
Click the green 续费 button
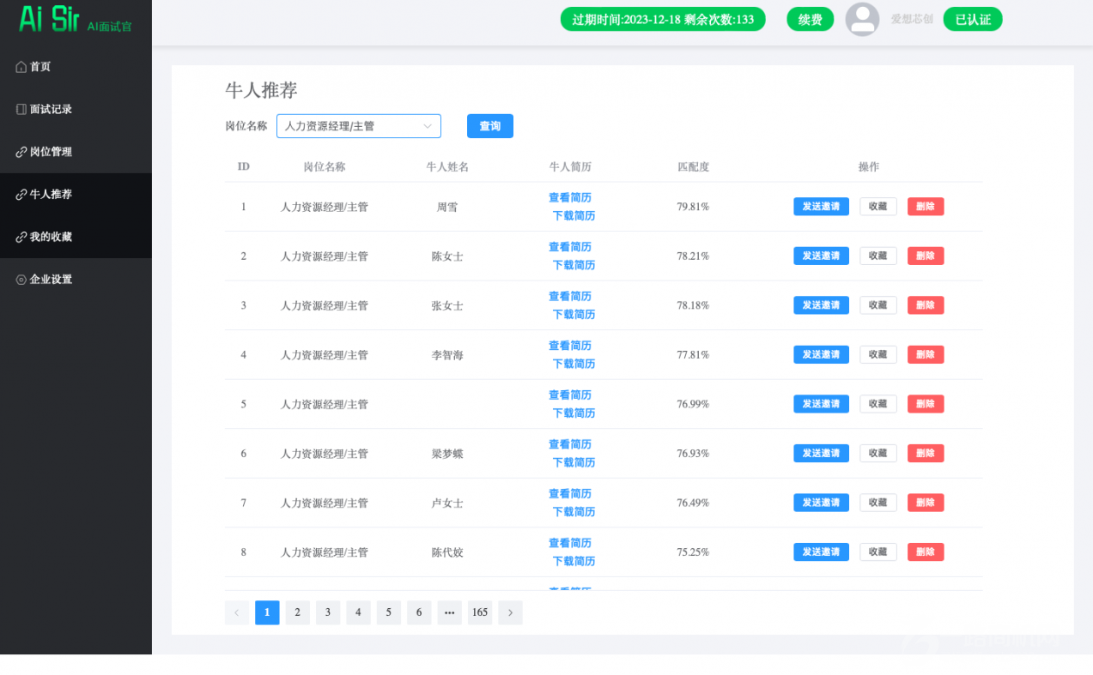point(810,19)
